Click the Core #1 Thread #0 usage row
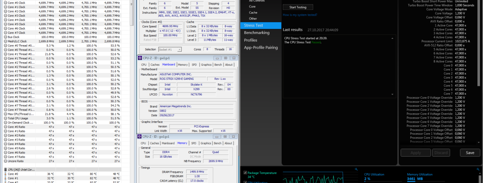 [x=62, y=54]
